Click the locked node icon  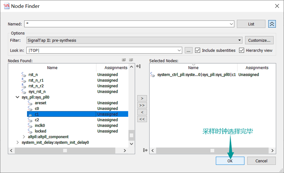tap(30, 131)
